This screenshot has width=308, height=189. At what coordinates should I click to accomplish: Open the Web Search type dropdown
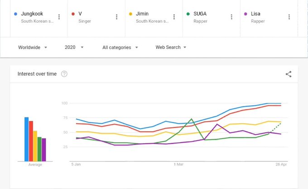tap(171, 47)
